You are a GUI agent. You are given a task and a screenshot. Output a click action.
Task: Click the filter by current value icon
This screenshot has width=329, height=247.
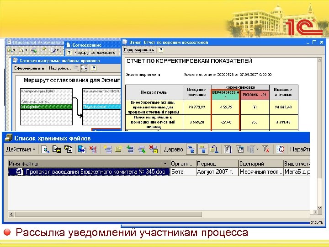(x=239, y=149)
